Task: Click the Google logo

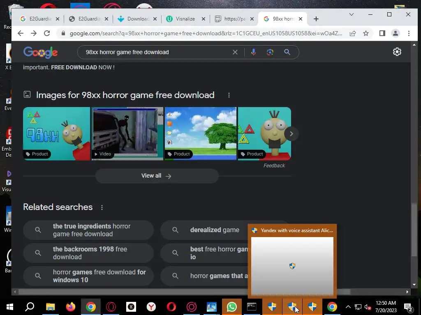Action: 40,52
